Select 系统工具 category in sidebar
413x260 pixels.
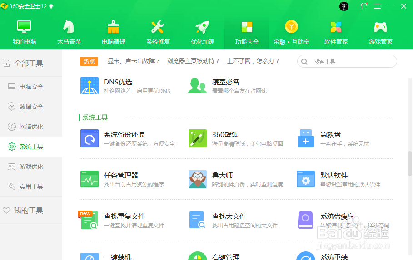(x=31, y=147)
